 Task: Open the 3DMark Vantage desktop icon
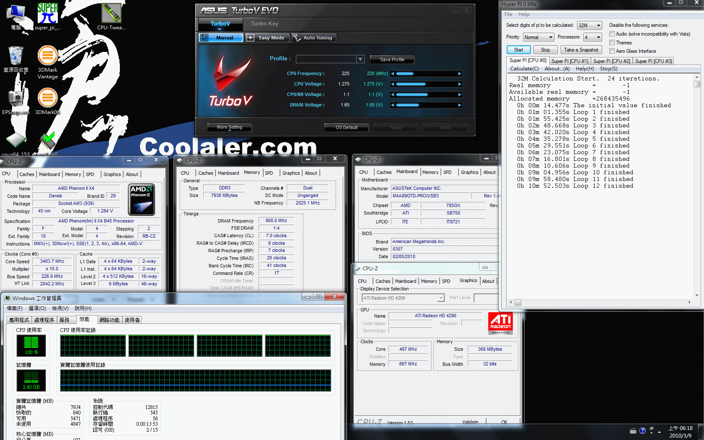point(48,62)
